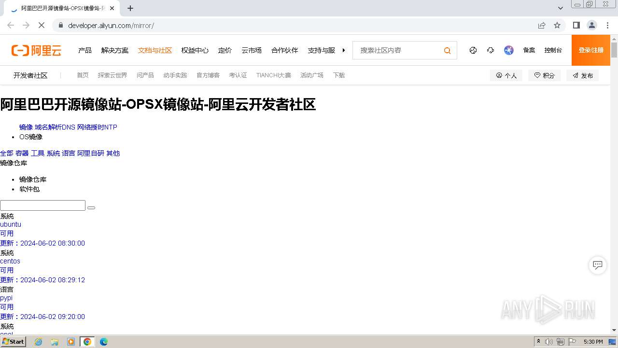Open 解决方案 menu
The height and width of the screenshot is (348, 618).
point(115,50)
